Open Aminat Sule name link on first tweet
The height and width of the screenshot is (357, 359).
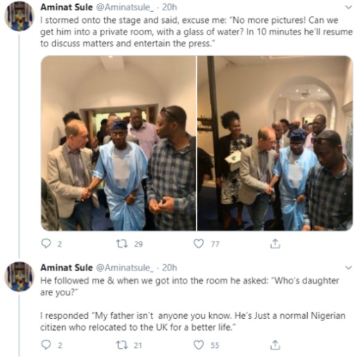(x=66, y=8)
